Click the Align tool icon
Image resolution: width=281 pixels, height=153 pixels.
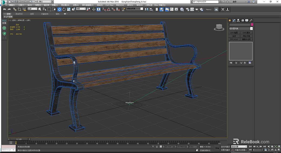click(151, 9)
